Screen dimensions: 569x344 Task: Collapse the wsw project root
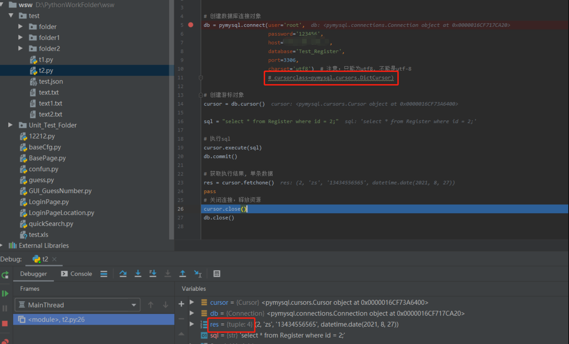tap(2, 5)
